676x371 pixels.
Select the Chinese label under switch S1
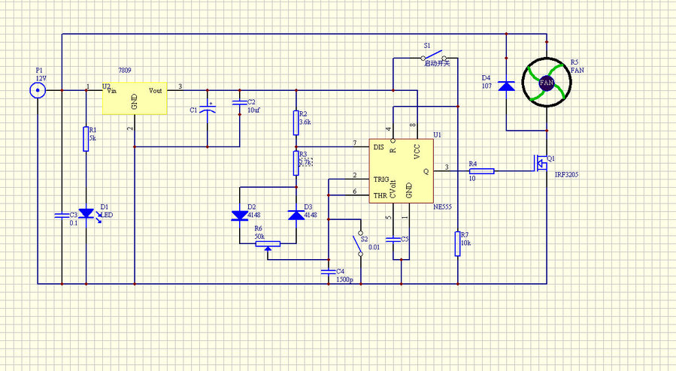click(x=437, y=64)
